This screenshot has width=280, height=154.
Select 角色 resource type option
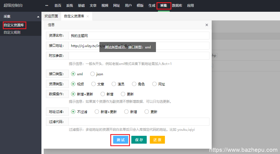134,84
